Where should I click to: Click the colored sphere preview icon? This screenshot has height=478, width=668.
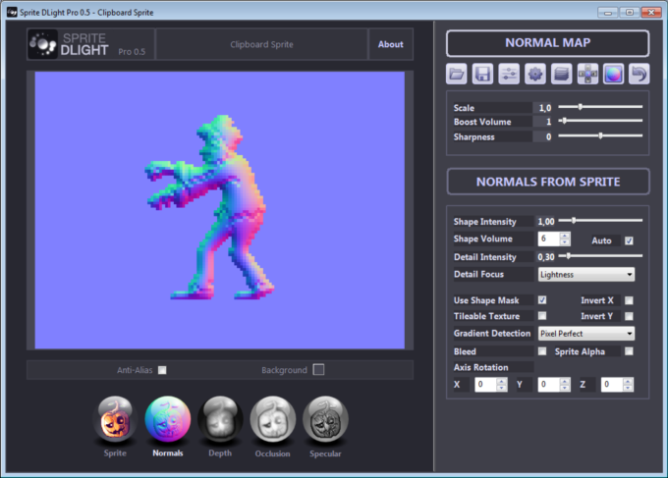point(613,74)
